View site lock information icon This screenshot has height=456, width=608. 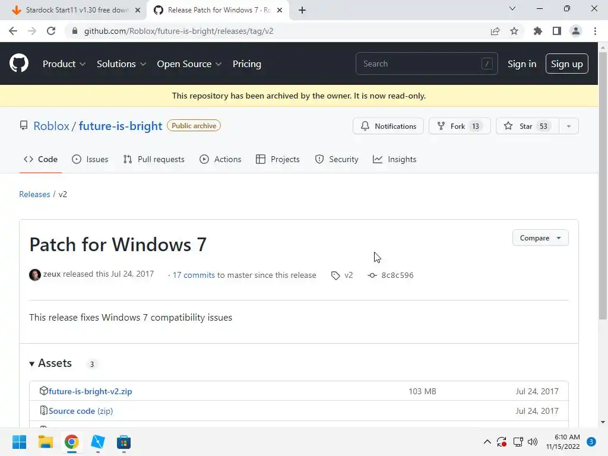(75, 31)
